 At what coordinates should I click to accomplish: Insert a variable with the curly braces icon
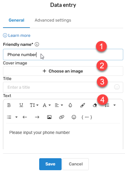coord(87,117)
